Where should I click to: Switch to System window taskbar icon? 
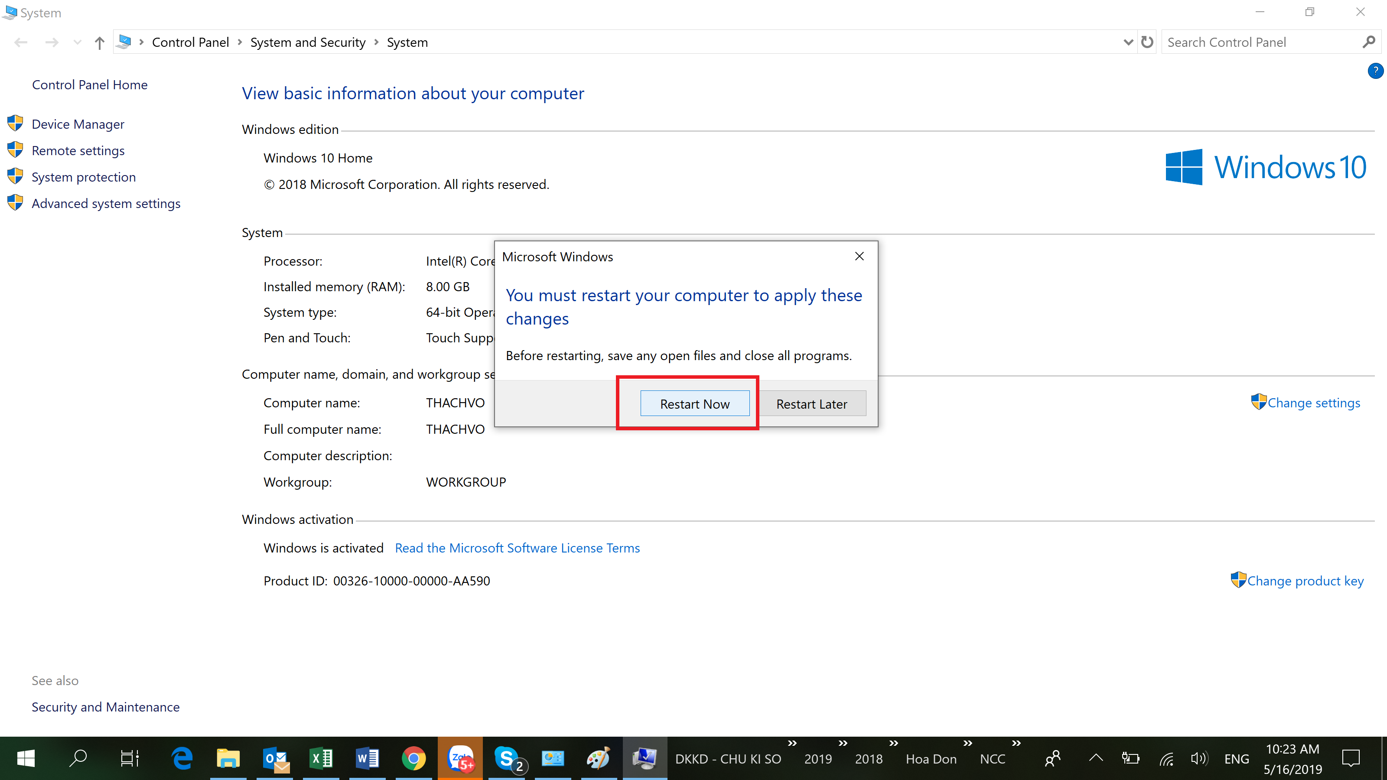645,758
